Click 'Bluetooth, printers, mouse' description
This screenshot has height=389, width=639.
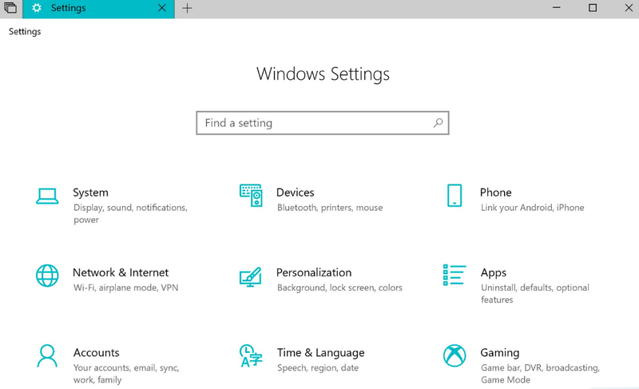click(330, 208)
